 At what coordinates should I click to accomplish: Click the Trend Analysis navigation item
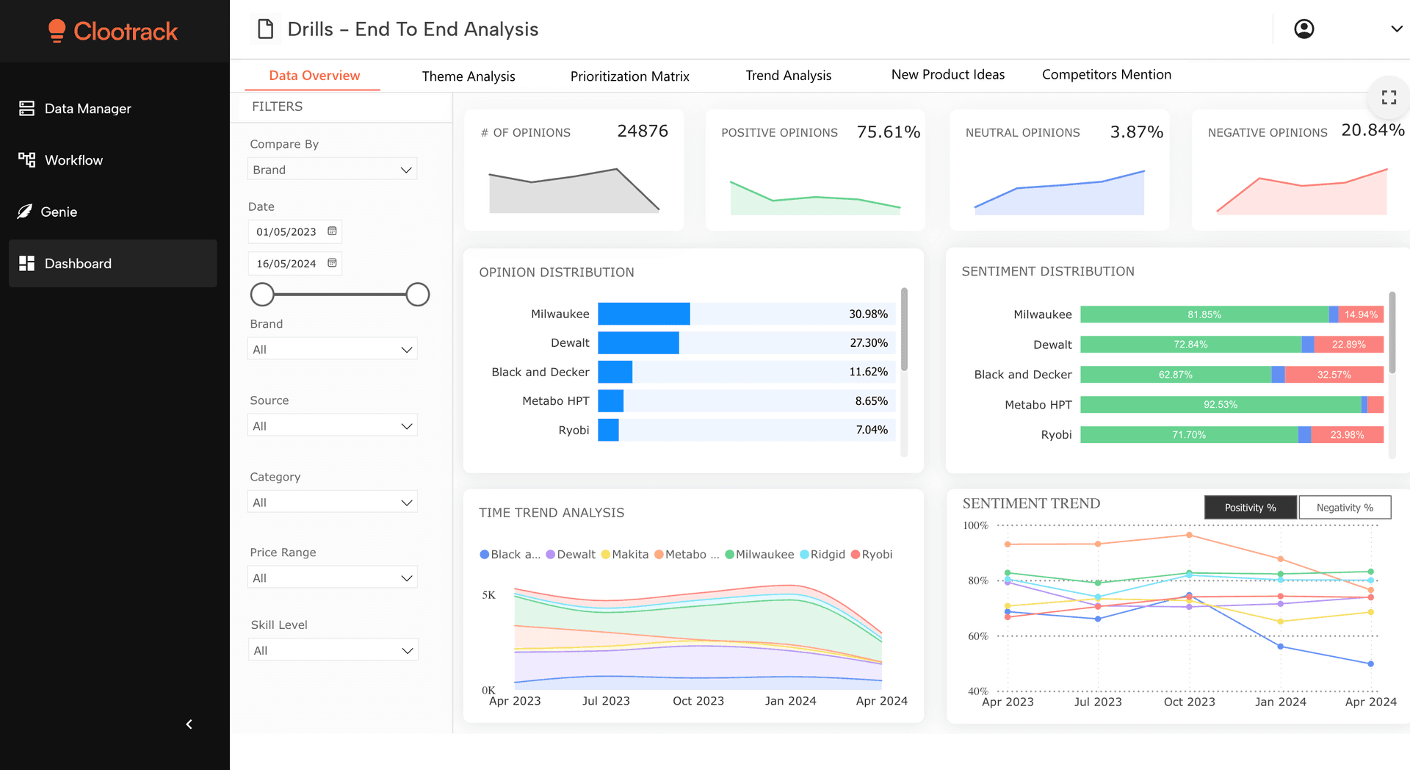(x=788, y=75)
